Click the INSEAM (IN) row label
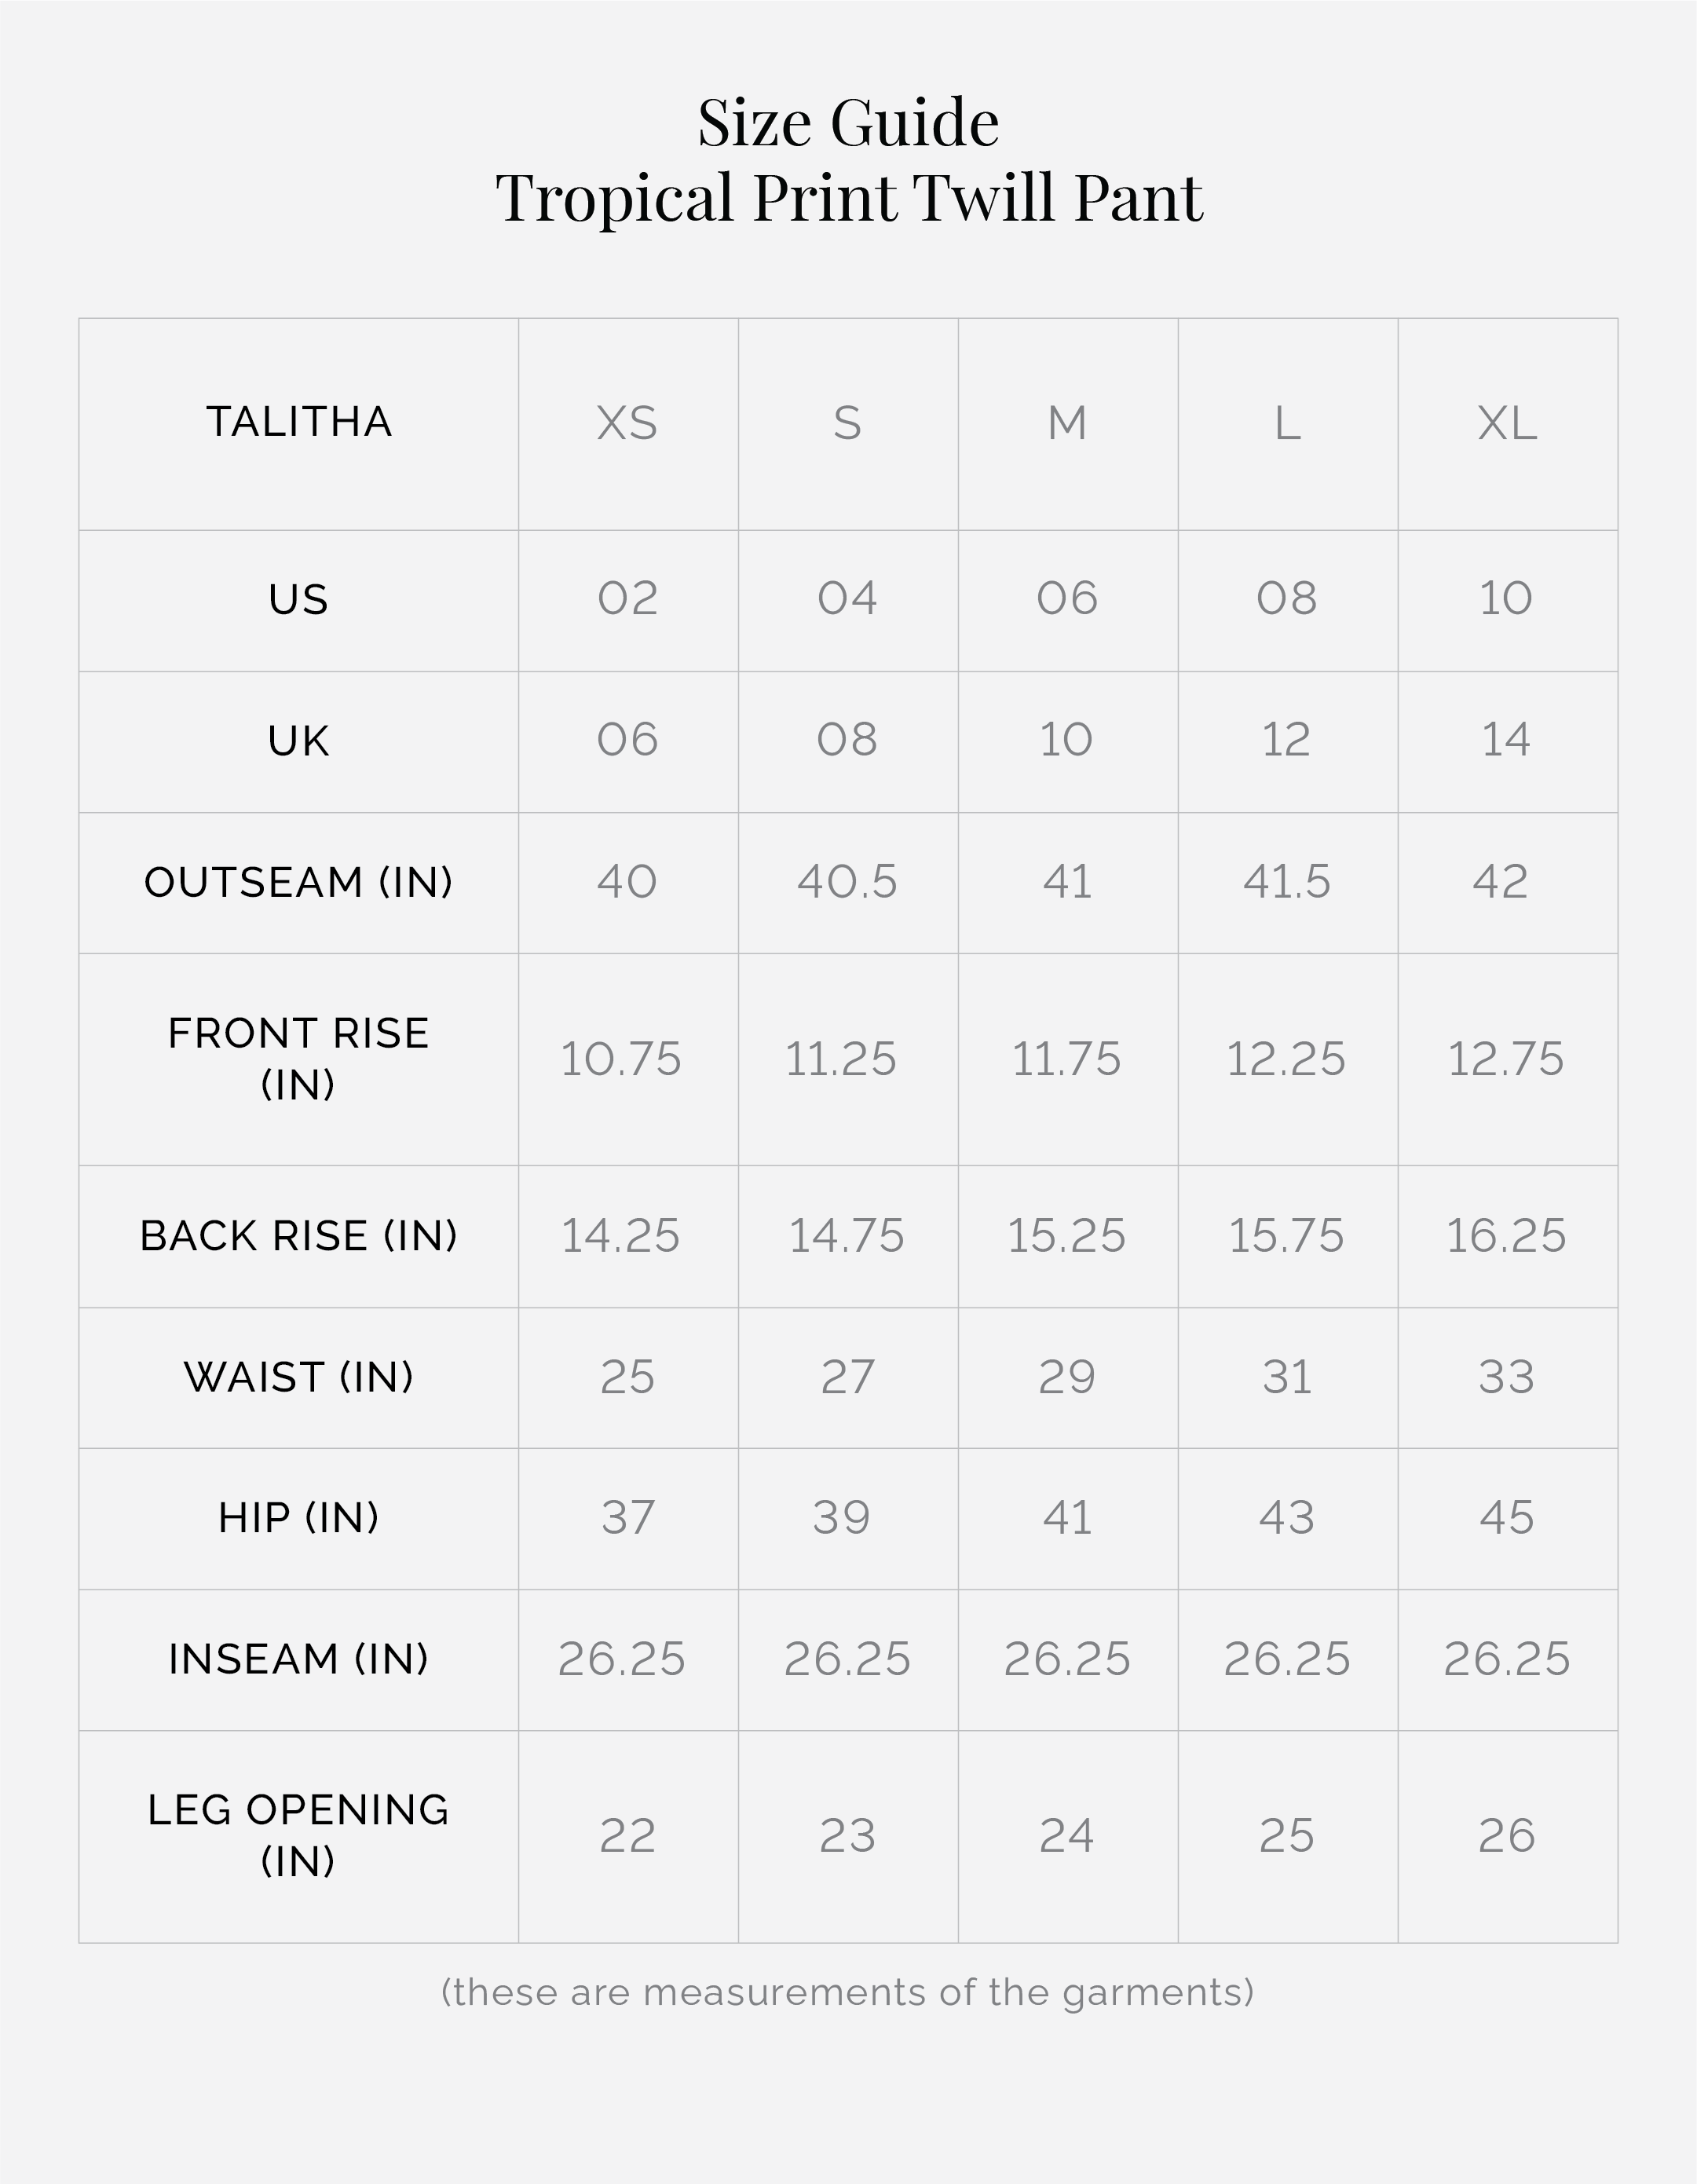1697x2184 pixels. (x=298, y=1659)
